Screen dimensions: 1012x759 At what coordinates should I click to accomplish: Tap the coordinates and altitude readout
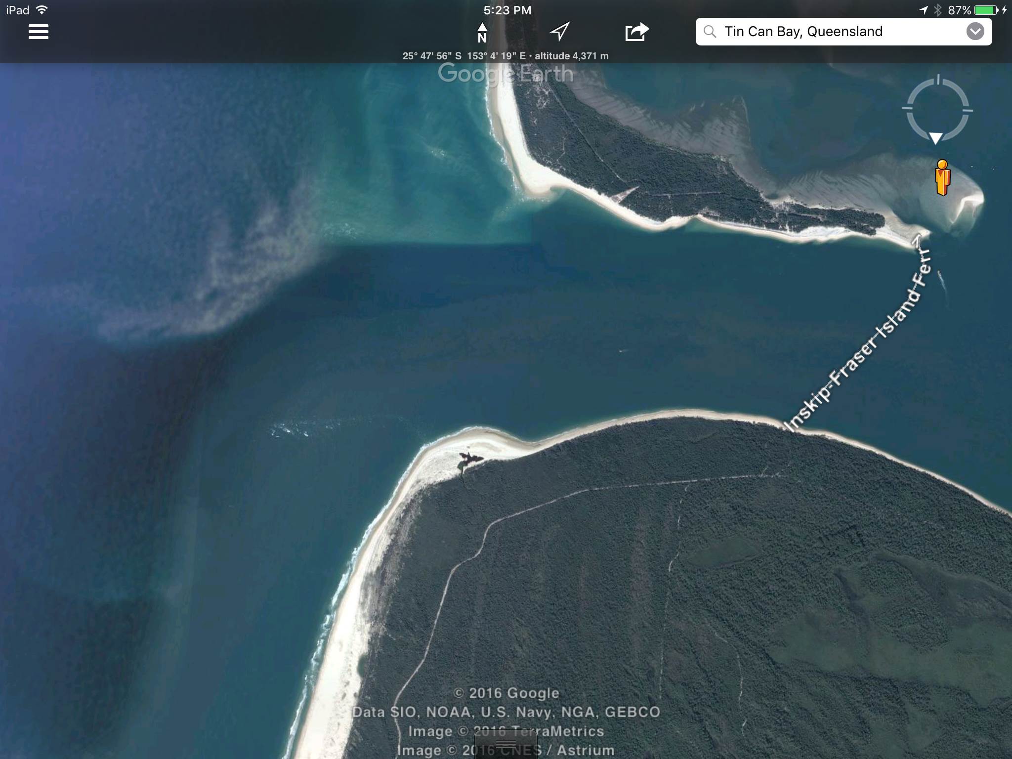pyautogui.click(x=506, y=56)
